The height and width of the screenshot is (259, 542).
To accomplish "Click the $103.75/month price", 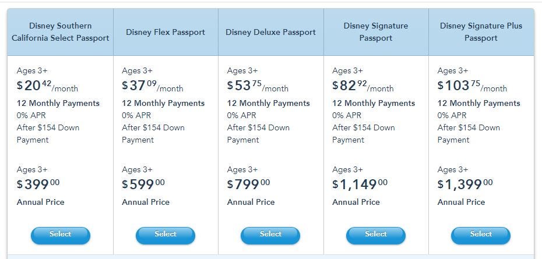I will [472, 86].
